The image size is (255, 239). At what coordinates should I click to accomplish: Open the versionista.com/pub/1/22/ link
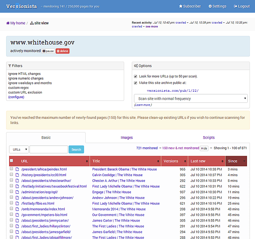(173, 91)
